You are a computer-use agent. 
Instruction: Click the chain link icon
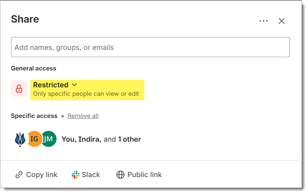[x=19, y=175]
